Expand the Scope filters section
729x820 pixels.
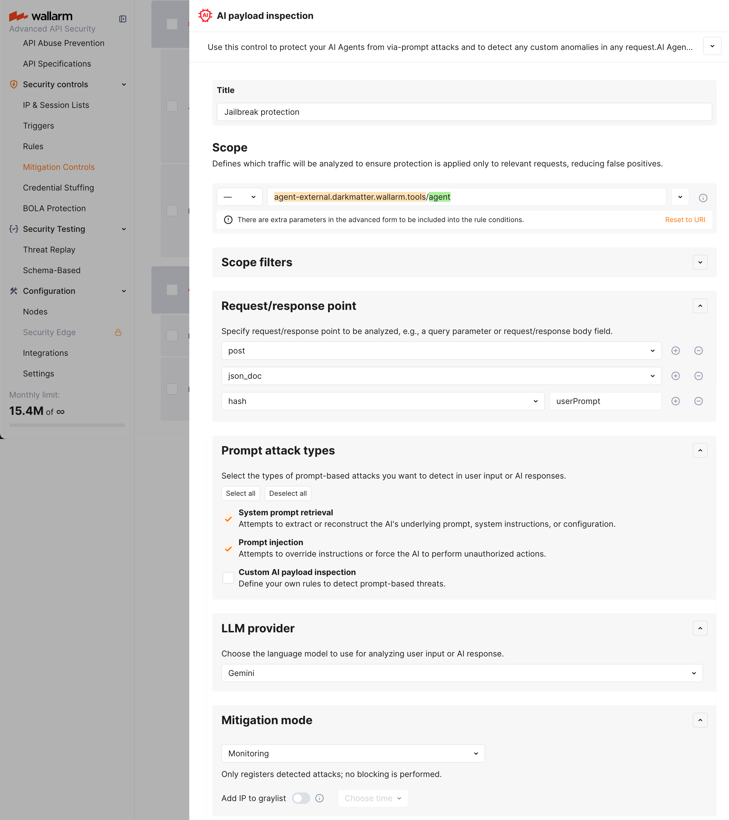pos(700,262)
